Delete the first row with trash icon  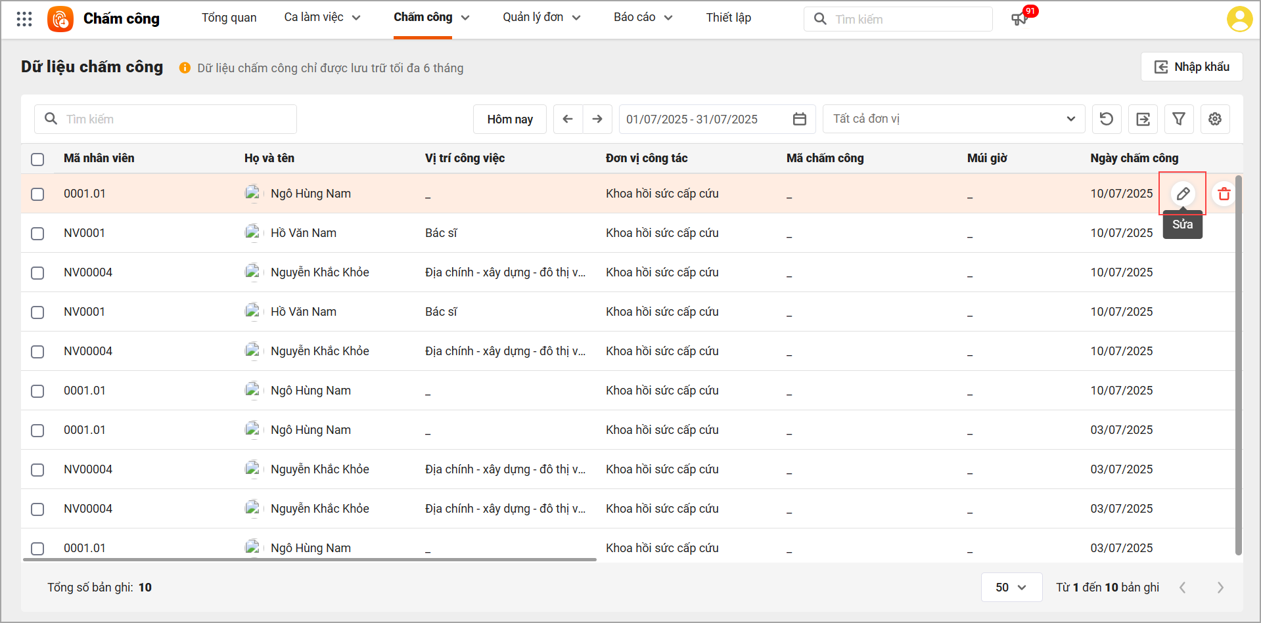(x=1224, y=194)
